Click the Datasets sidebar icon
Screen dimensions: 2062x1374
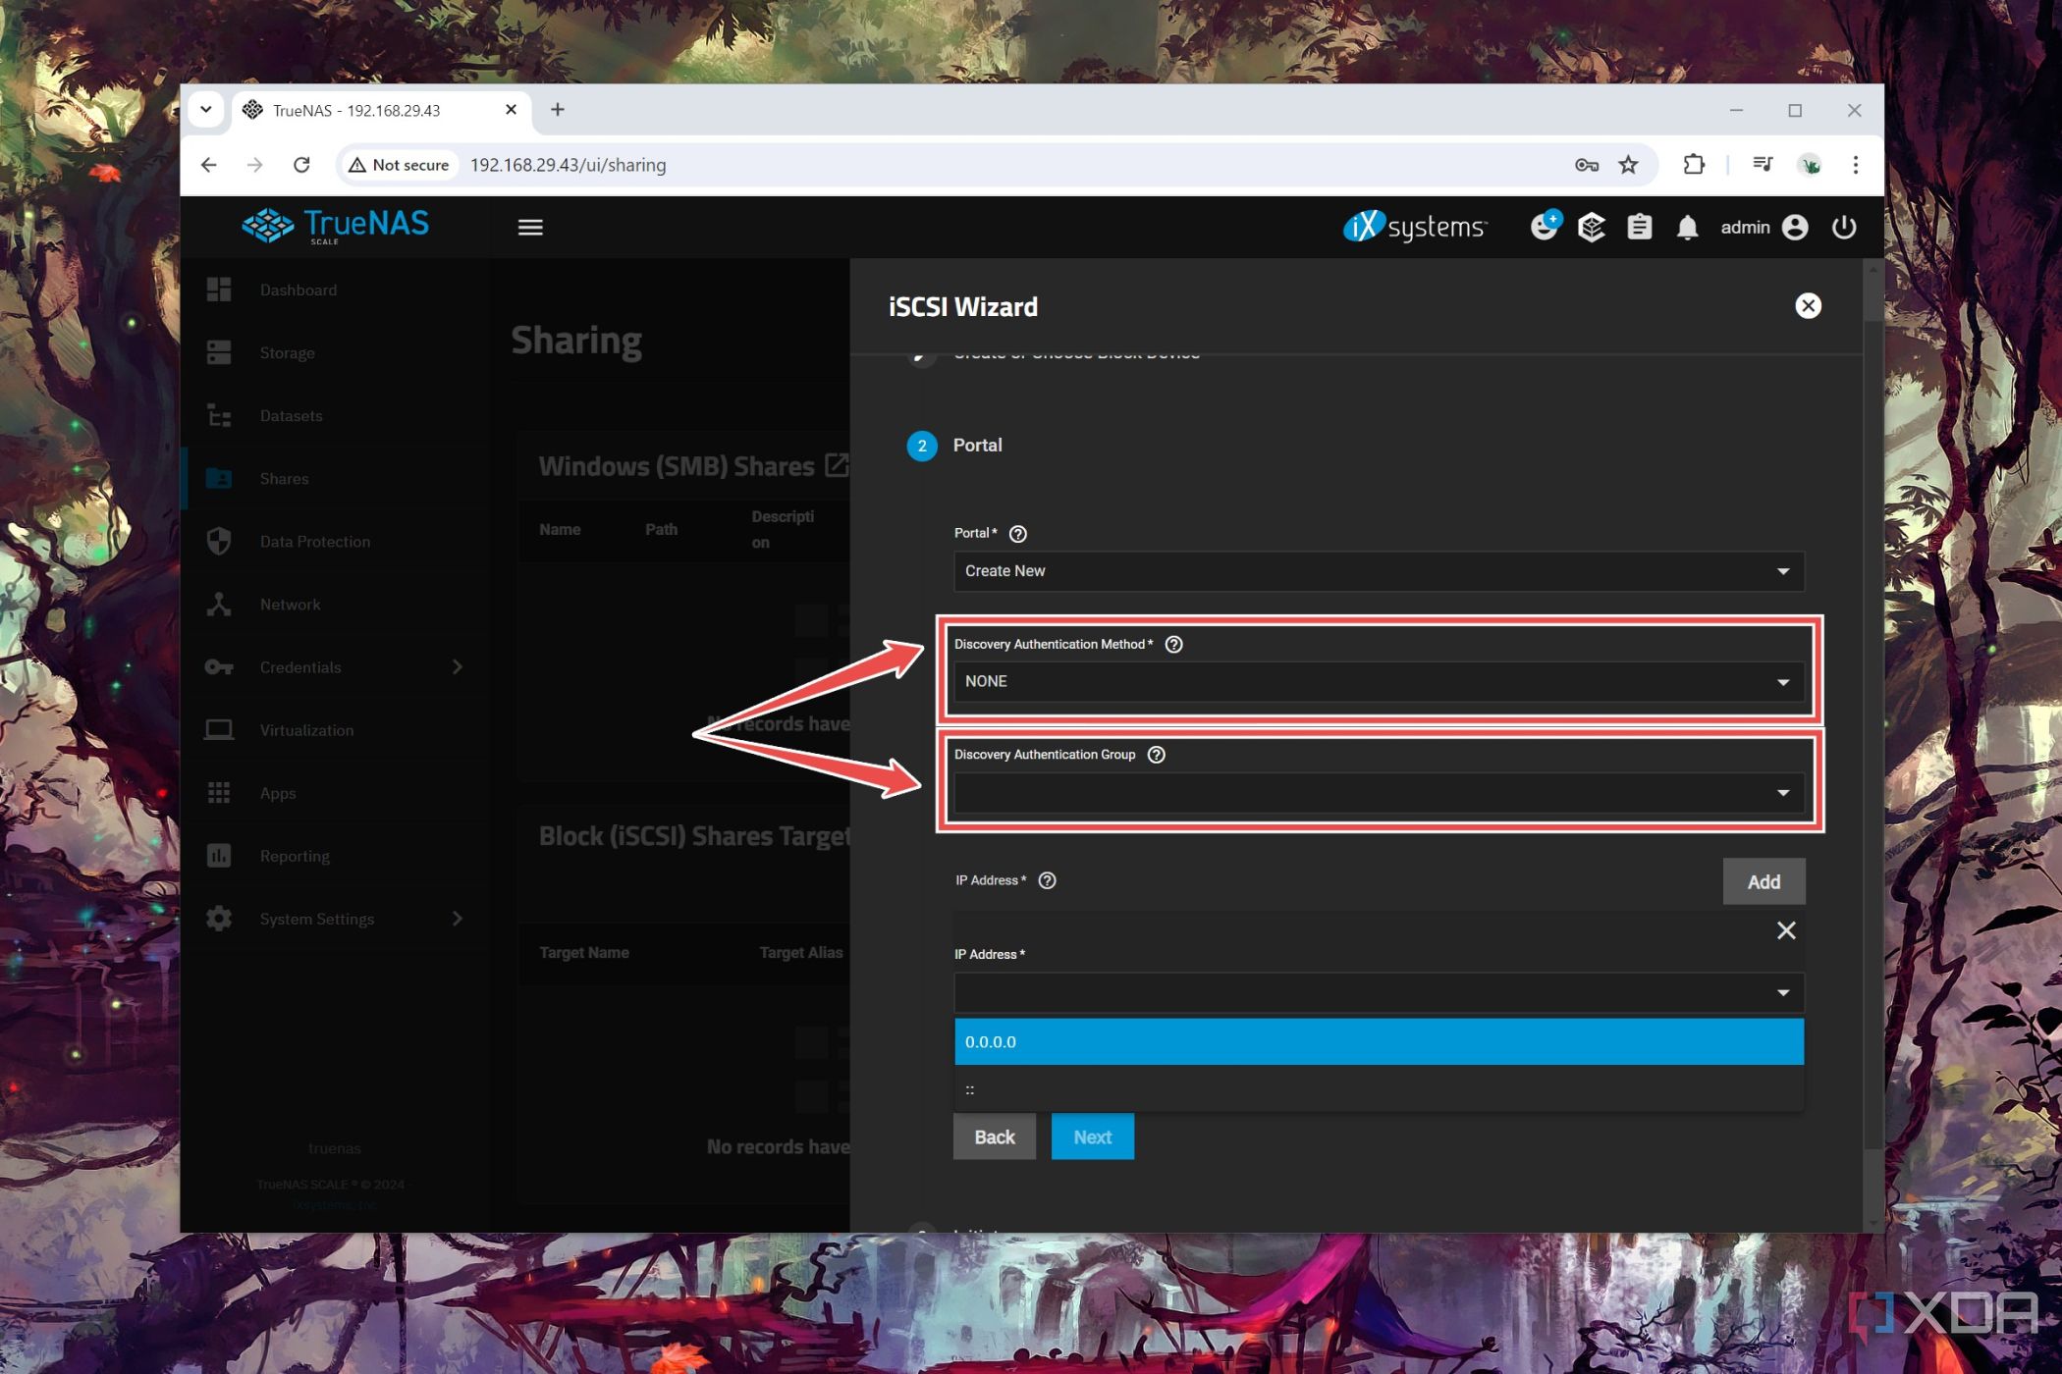point(221,415)
